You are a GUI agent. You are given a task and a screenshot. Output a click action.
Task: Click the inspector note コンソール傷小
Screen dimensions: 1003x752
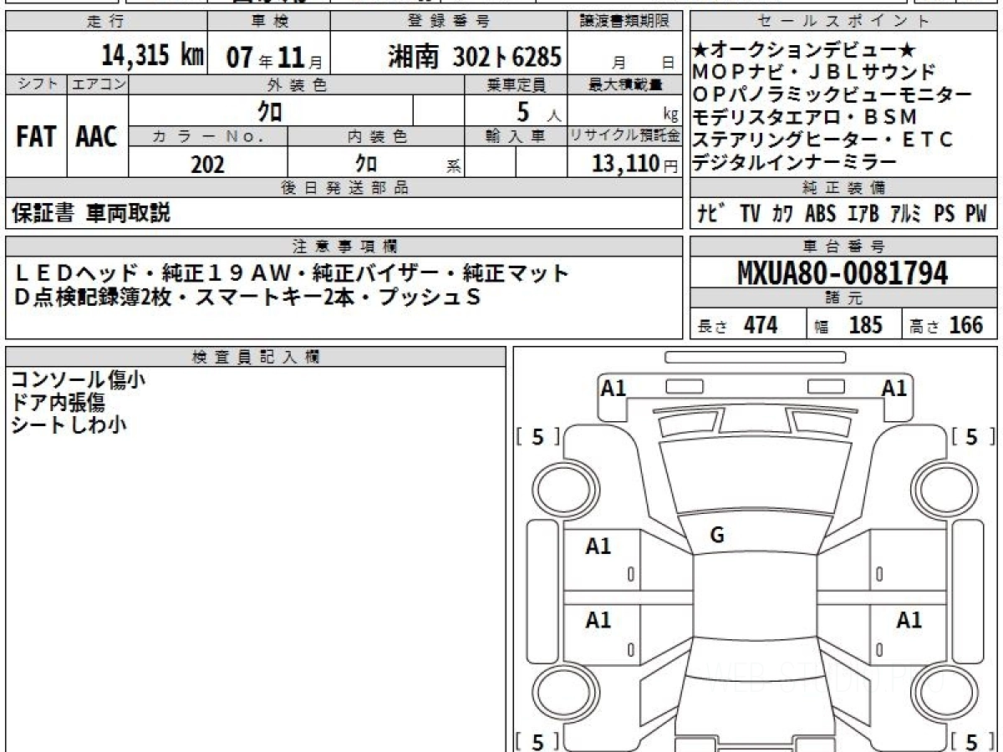[x=79, y=379]
